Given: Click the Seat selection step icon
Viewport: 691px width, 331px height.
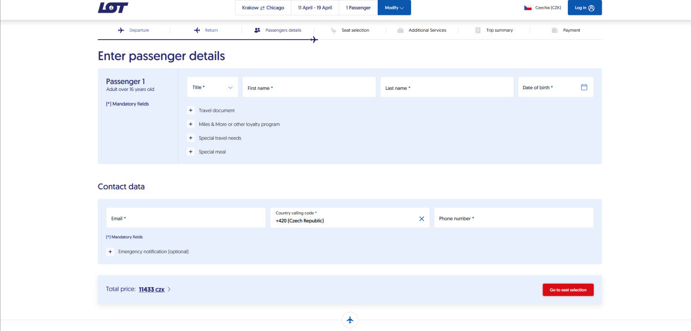Looking at the screenshot, I should (x=333, y=31).
